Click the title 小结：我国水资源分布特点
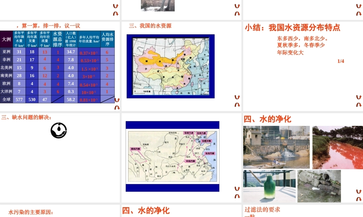Screen dimensions: 363x217 point(293,28)
